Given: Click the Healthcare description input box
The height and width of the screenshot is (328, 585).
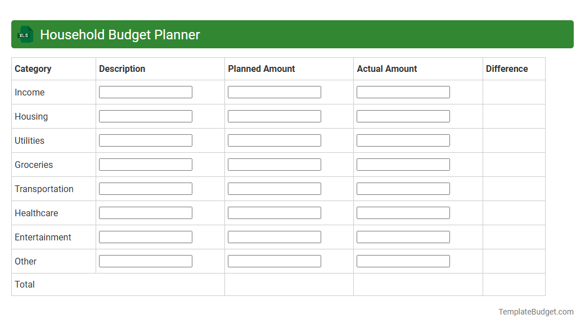Looking at the screenshot, I should [x=145, y=212].
